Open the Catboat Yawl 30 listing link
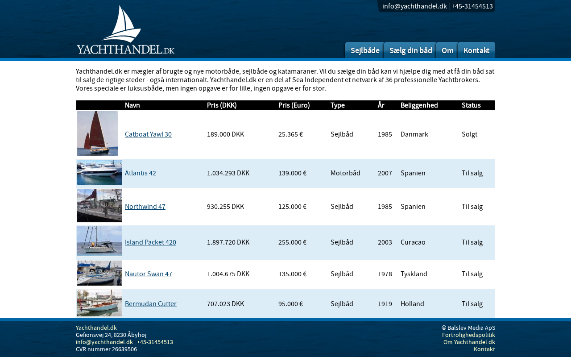This screenshot has width=571, height=357. (x=148, y=134)
